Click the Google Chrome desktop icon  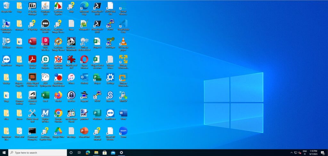58,113
